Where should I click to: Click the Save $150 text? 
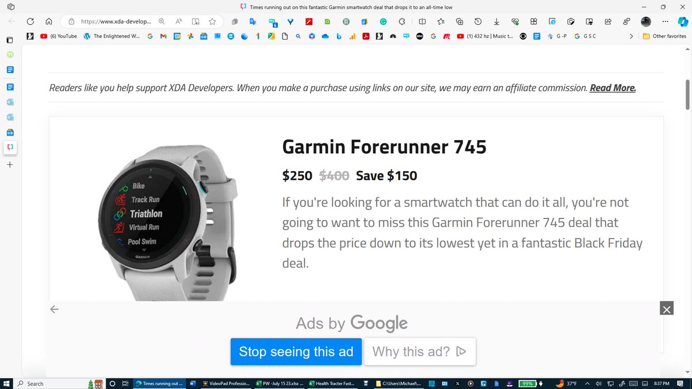tap(386, 176)
